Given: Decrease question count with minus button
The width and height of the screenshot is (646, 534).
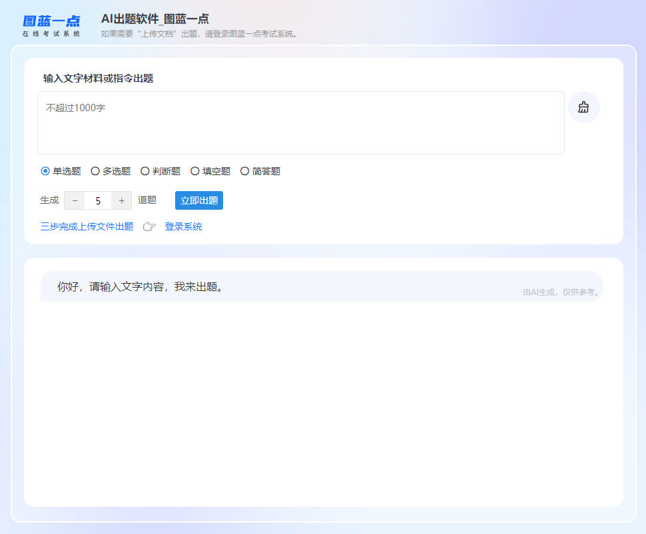Looking at the screenshot, I should (75, 200).
